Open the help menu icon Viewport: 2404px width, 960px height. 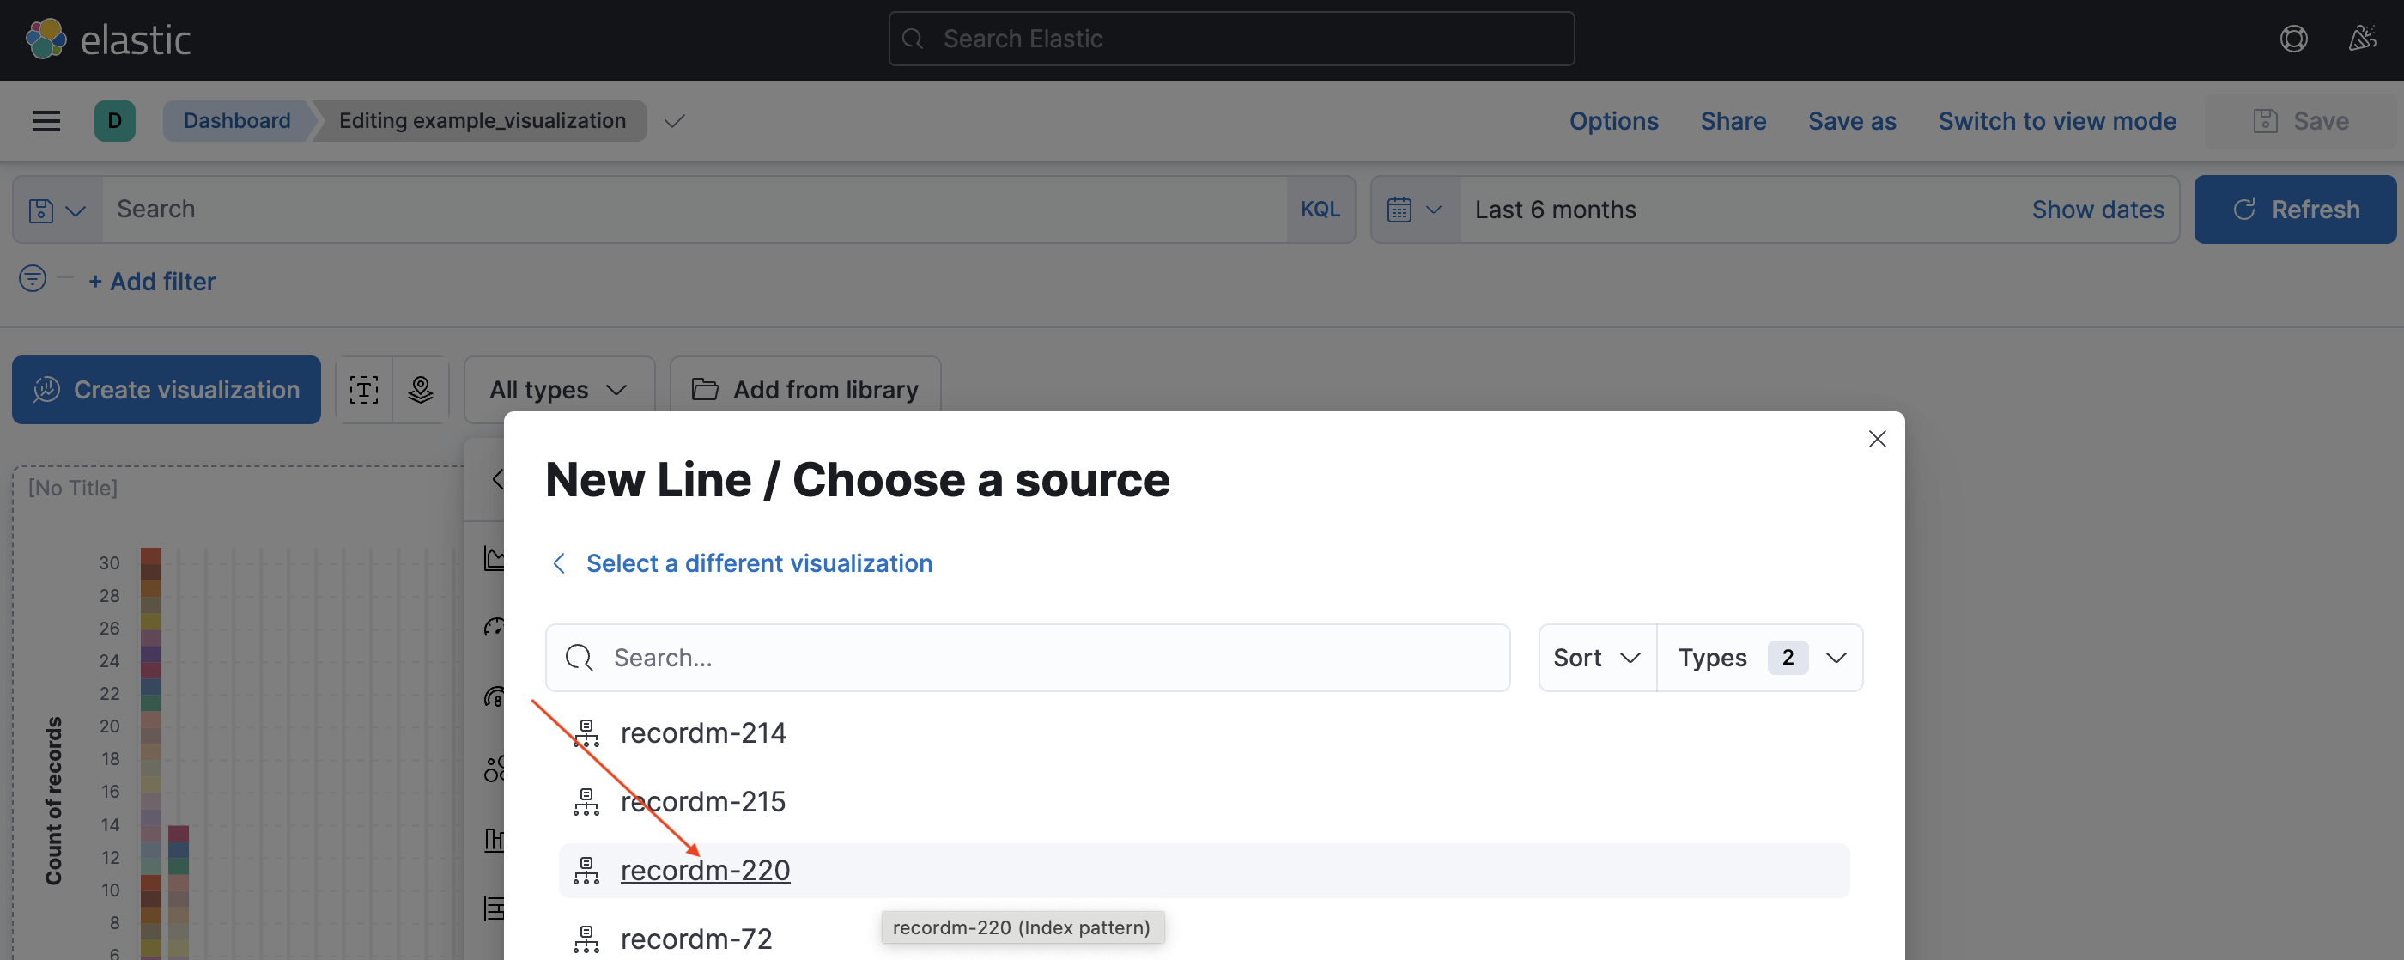coord(2293,39)
